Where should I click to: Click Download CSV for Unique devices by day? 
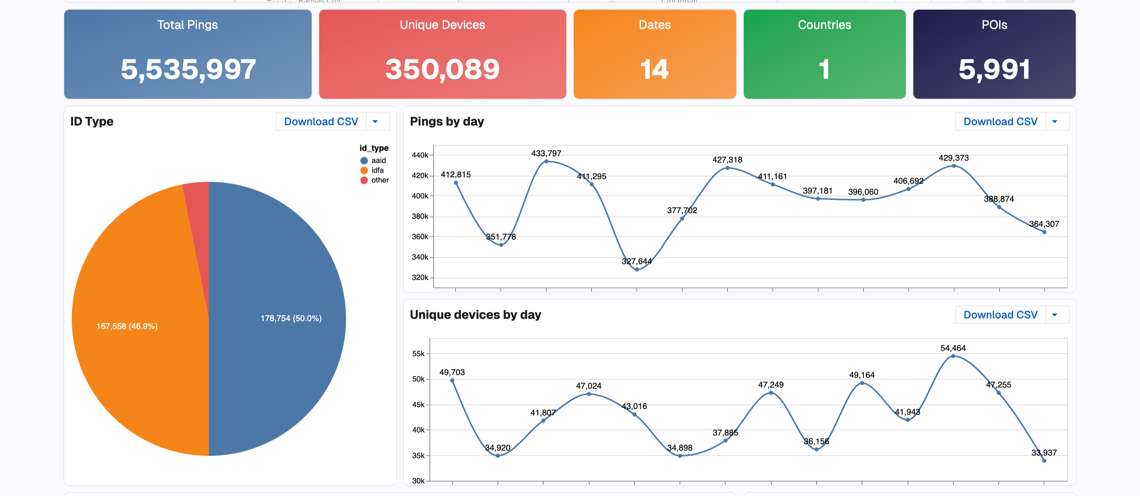[1000, 315]
